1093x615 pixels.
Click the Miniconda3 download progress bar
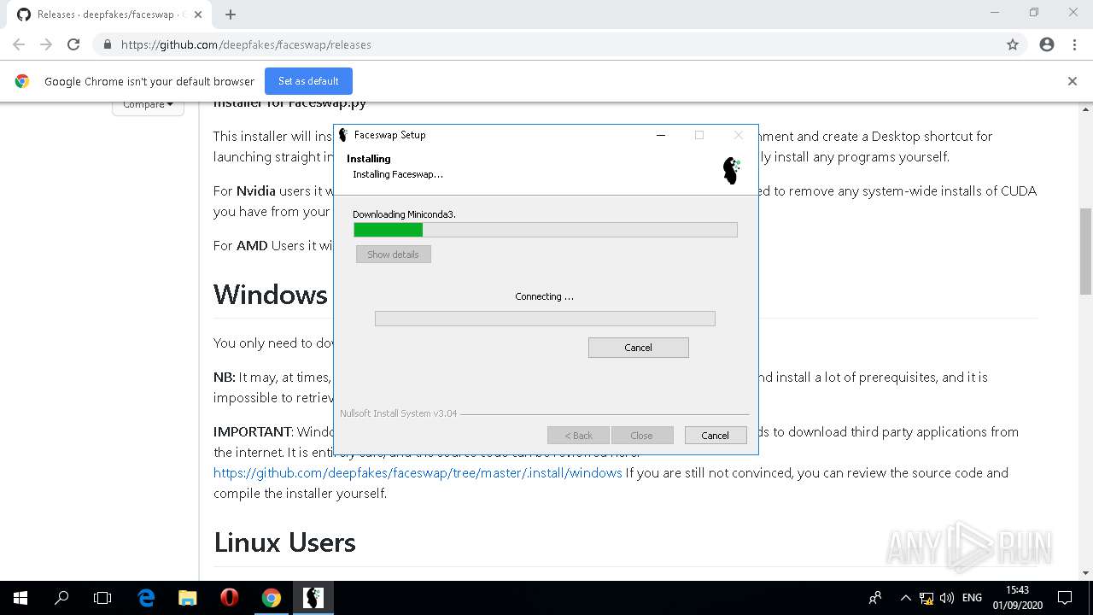(545, 230)
